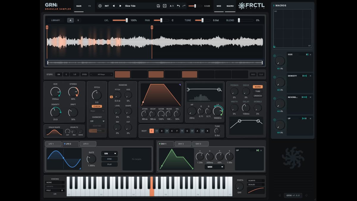This screenshot has height=201, width=357.
Task: Open the All Steps dropdown
Action: [x=101, y=74]
